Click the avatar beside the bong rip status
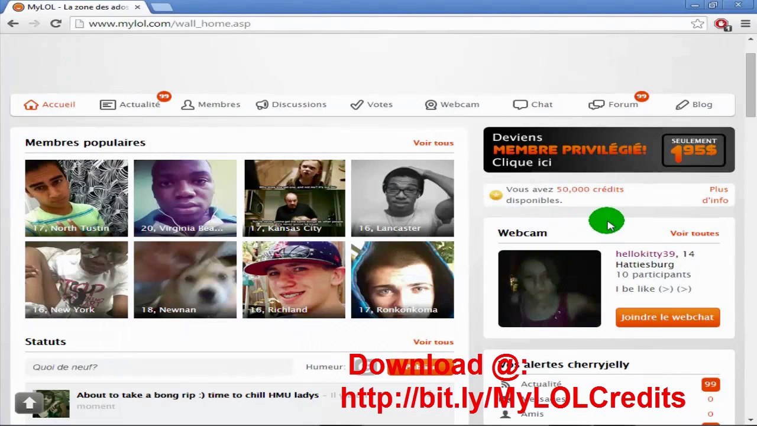The width and height of the screenshot is (757, 426). (51, 404)
